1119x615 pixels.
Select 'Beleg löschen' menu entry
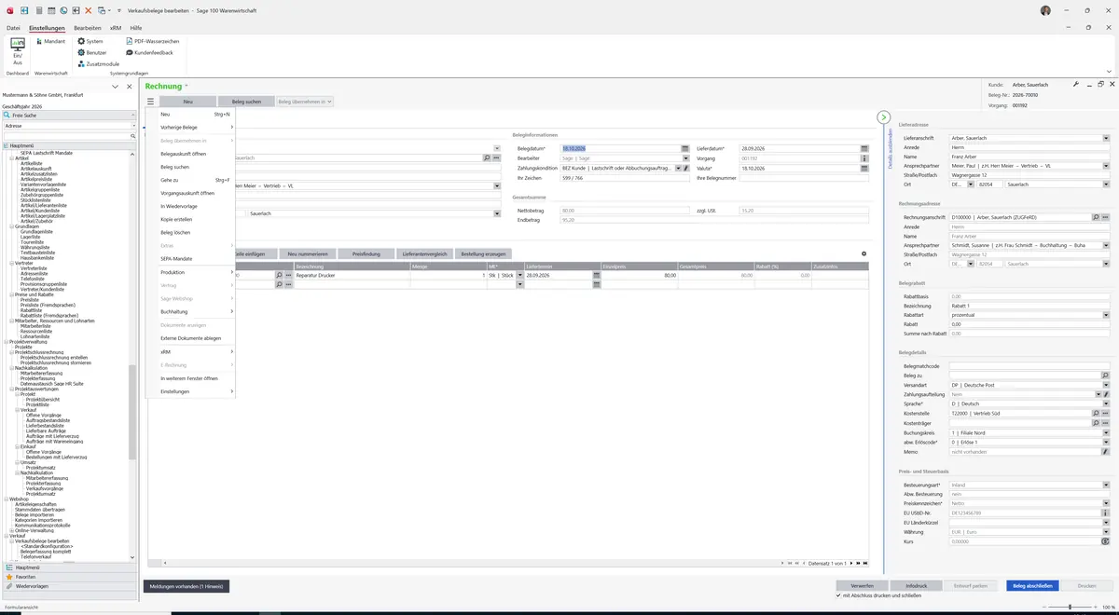point(175,232)
